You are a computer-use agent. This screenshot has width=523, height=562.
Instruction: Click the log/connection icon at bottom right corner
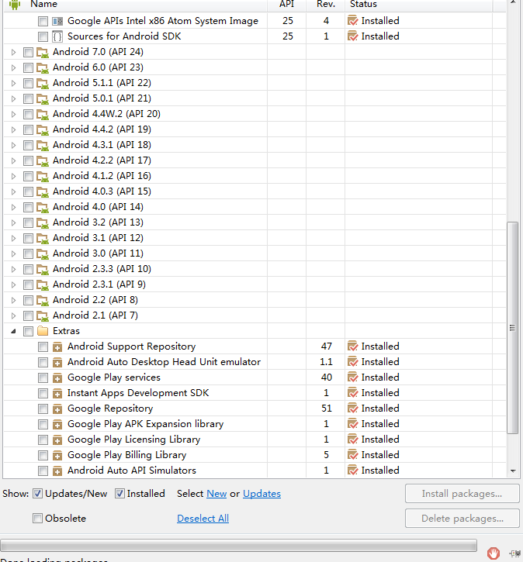(x=514, y=553)
